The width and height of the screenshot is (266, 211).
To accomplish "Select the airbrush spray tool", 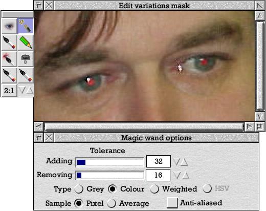I will [x=9, y=59].
